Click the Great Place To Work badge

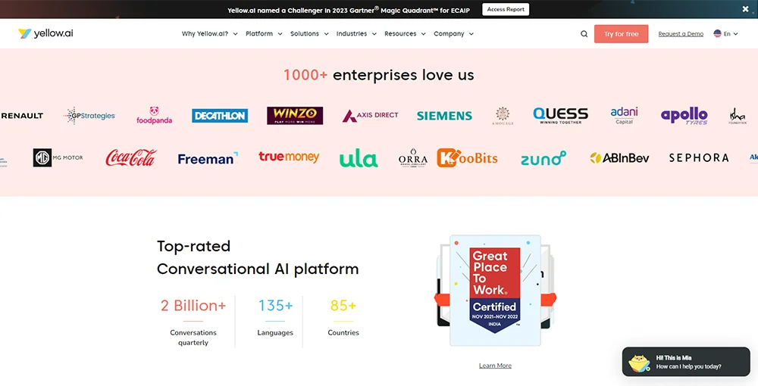coord(495,290)
